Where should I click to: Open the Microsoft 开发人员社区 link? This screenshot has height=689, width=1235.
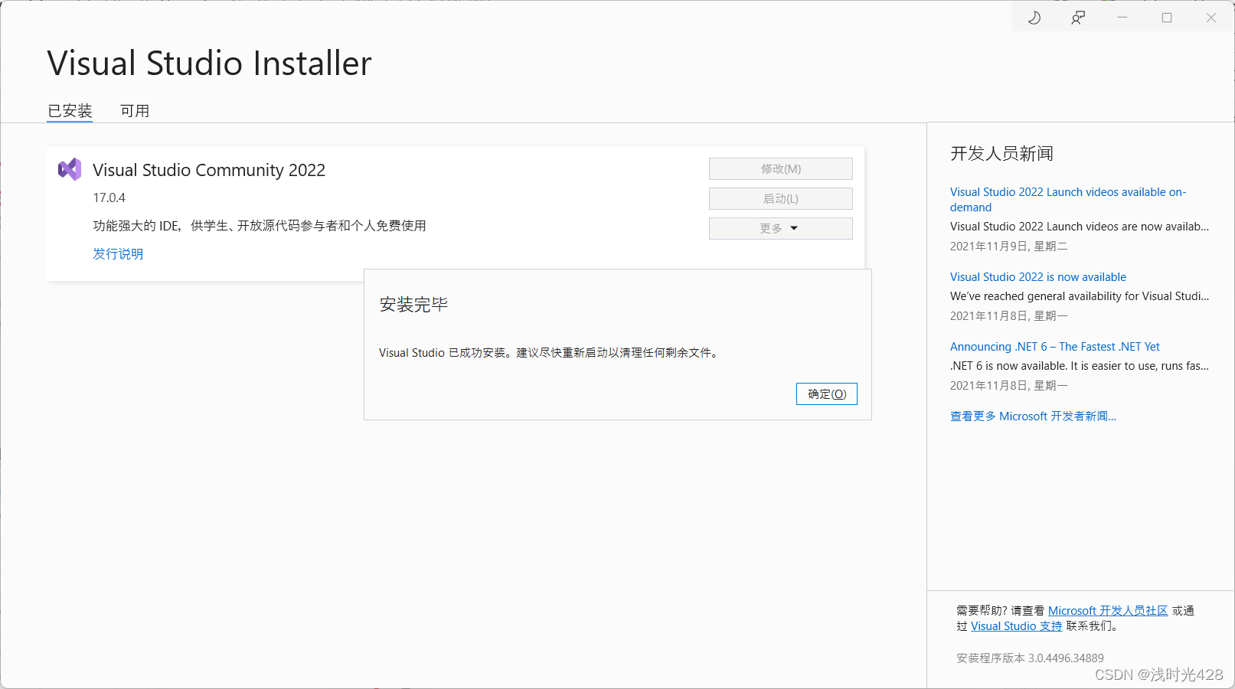[1107, 610]
